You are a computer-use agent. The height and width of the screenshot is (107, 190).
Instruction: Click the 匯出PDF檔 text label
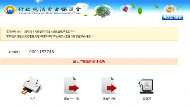point(109,99)
